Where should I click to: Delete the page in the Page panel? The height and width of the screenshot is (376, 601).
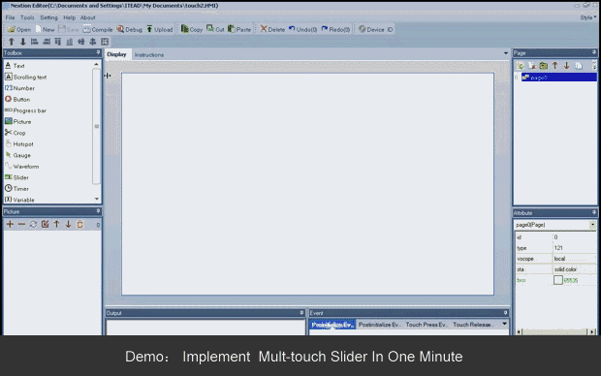click(x=531, y=66)
